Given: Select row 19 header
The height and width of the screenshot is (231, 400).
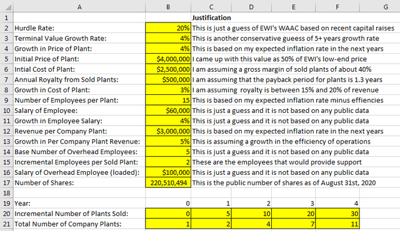Looking at the screenshot, I should pos(7,204).
